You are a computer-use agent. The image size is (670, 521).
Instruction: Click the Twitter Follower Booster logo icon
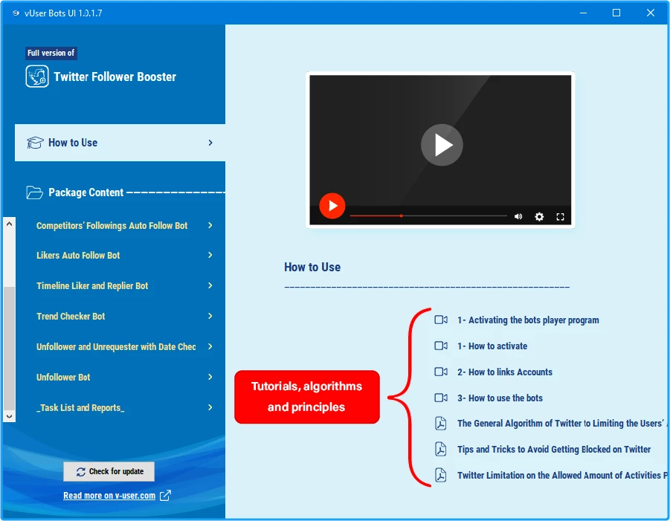tap(36, 77)
